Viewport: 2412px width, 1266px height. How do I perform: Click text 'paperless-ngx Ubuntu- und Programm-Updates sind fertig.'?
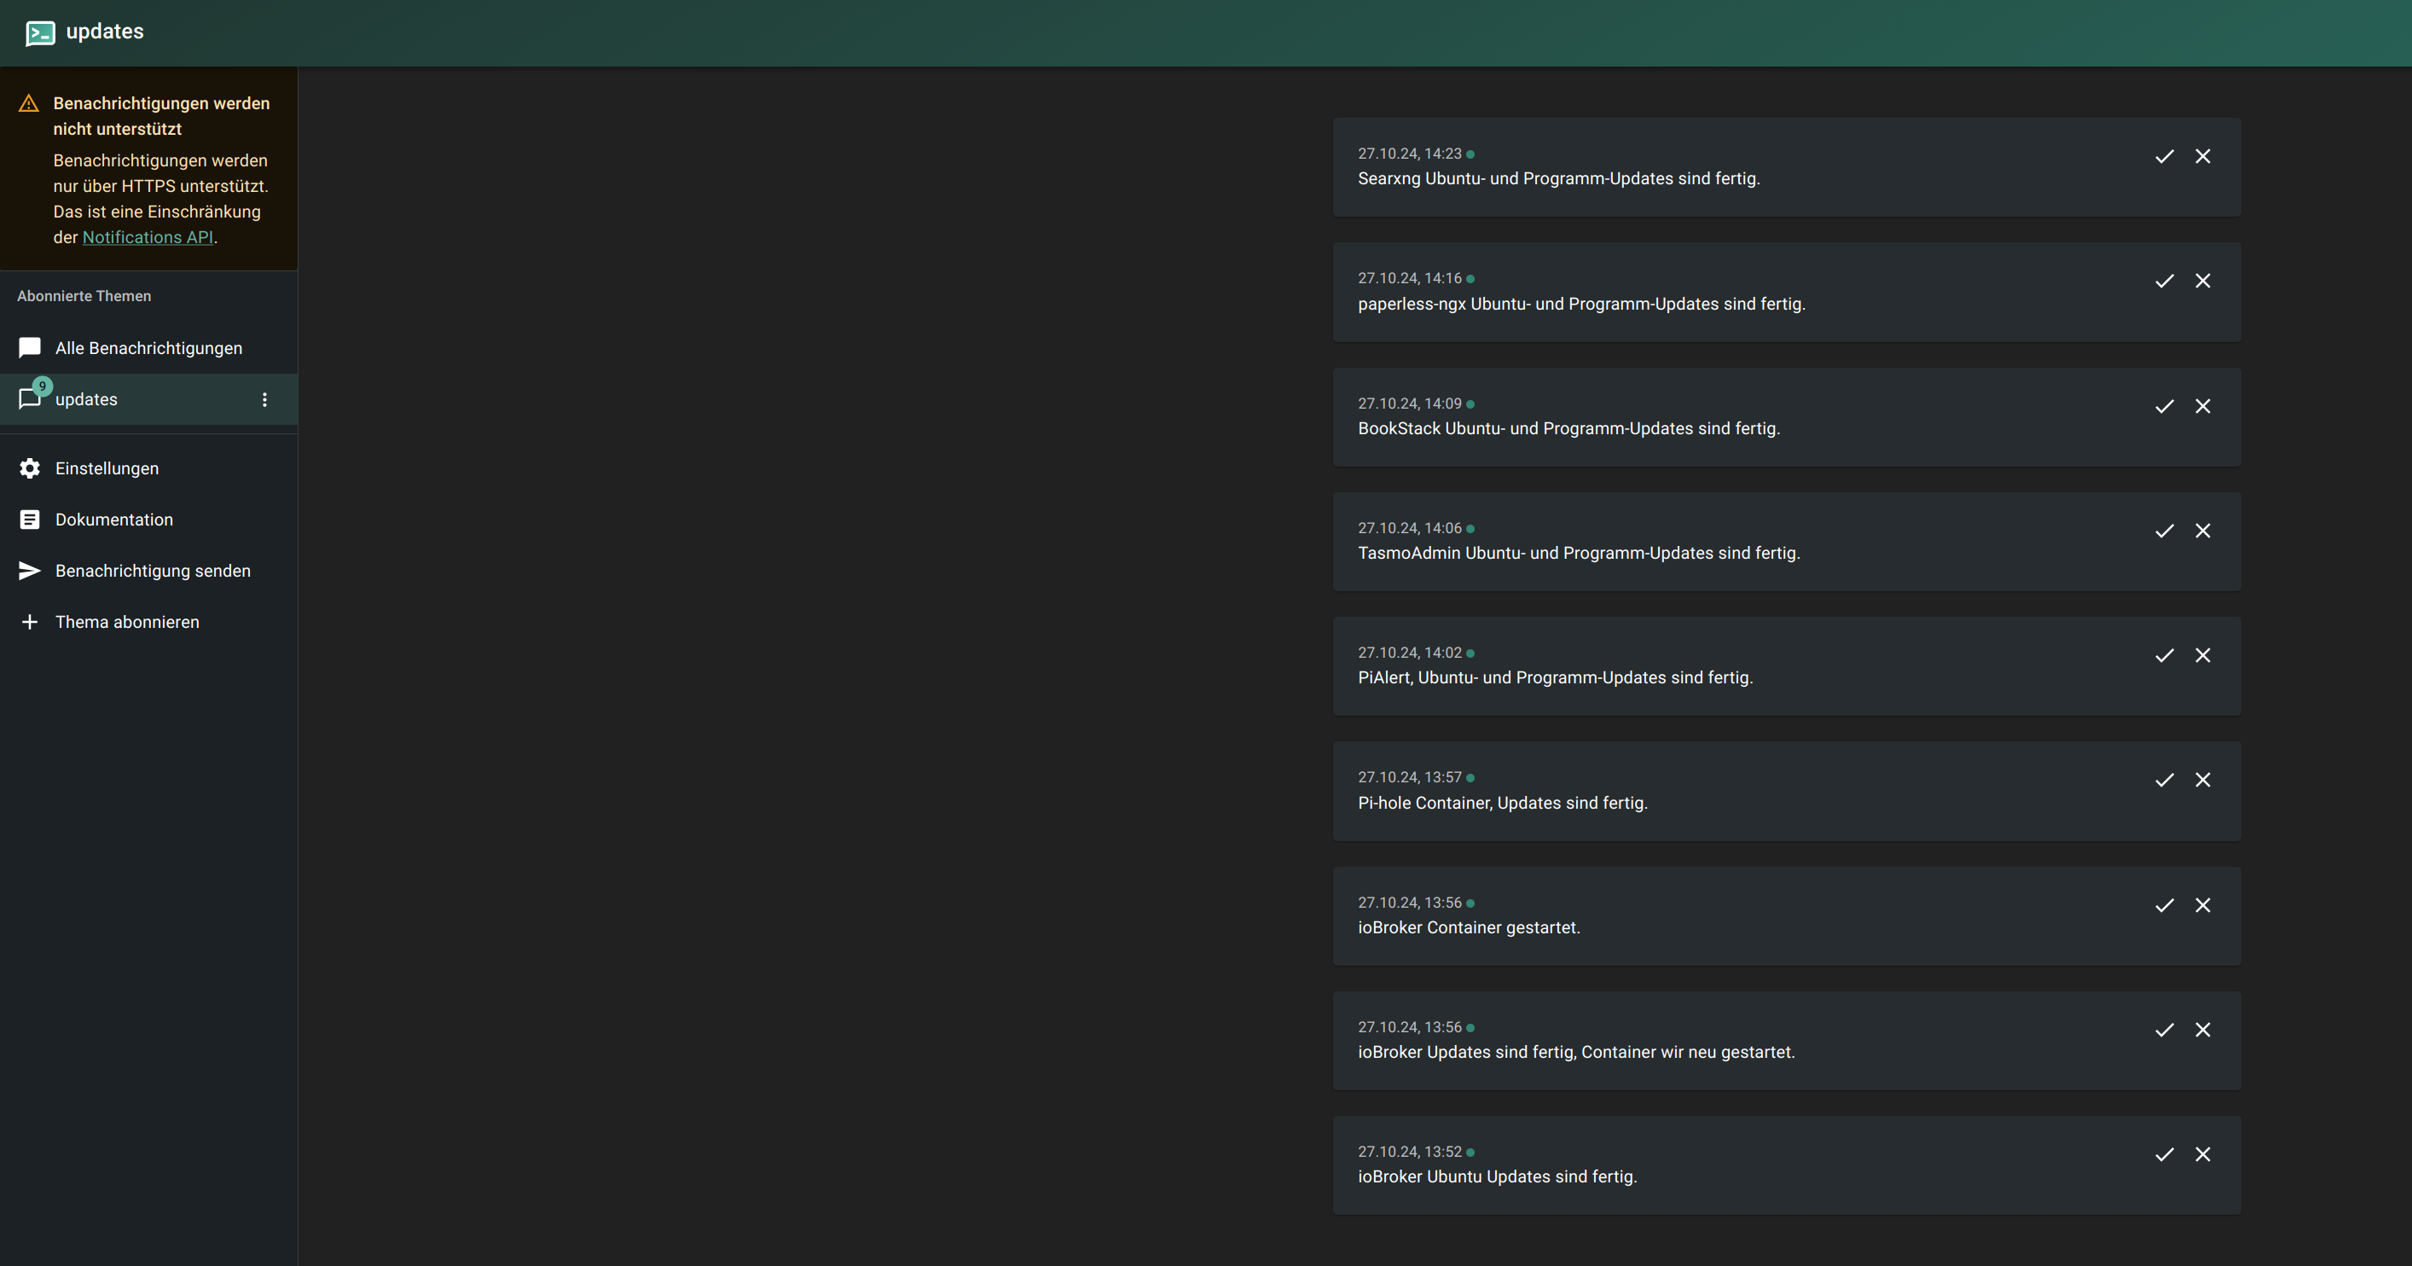[x=1581, y=305]
